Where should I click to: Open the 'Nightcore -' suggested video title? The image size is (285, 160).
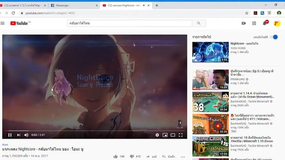[244, 44]
